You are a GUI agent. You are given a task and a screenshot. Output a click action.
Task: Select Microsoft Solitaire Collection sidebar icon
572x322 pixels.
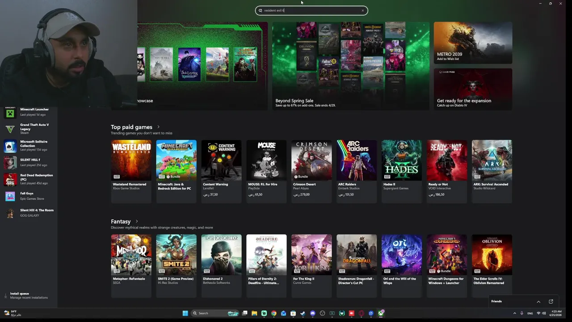[x=10, y=146]
